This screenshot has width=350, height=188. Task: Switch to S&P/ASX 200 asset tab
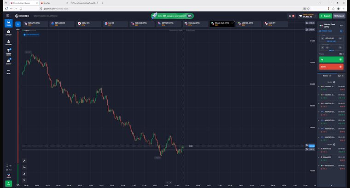pyautogui.click(x=62, y=24)
